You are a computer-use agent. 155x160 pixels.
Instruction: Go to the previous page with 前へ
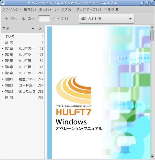pyautogui.click(x=11, y=19)
